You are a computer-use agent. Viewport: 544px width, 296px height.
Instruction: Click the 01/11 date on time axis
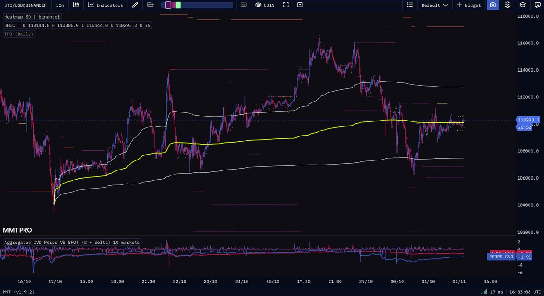(x=460, y=281)
